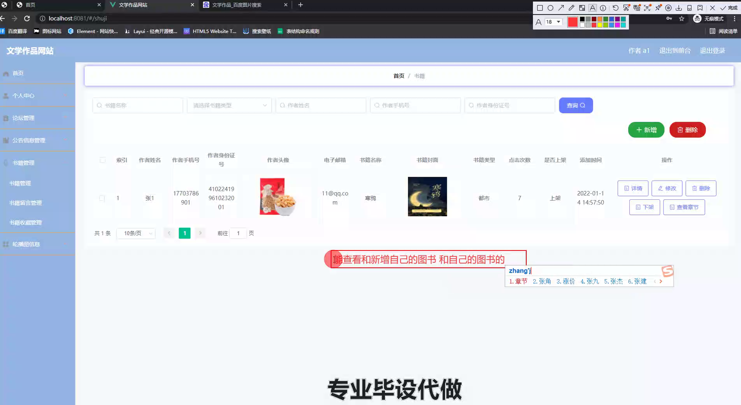The image size is (741, 405).
Task: Open the 寒鸦 book cover thumbnail
Action: coord(427,197)
